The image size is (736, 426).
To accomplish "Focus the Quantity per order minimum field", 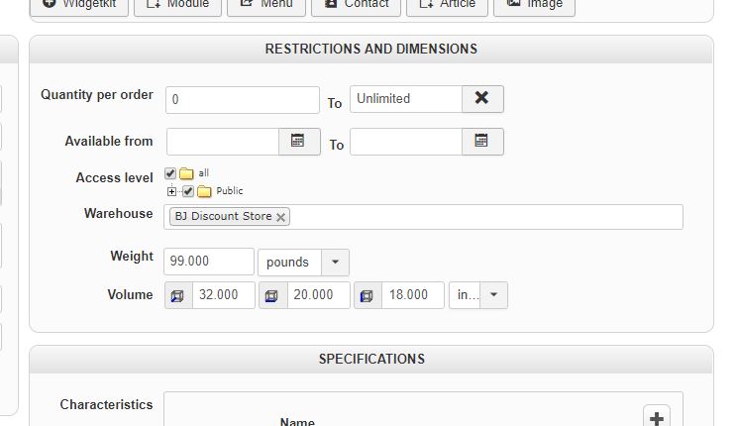I will tap(243, 99).
